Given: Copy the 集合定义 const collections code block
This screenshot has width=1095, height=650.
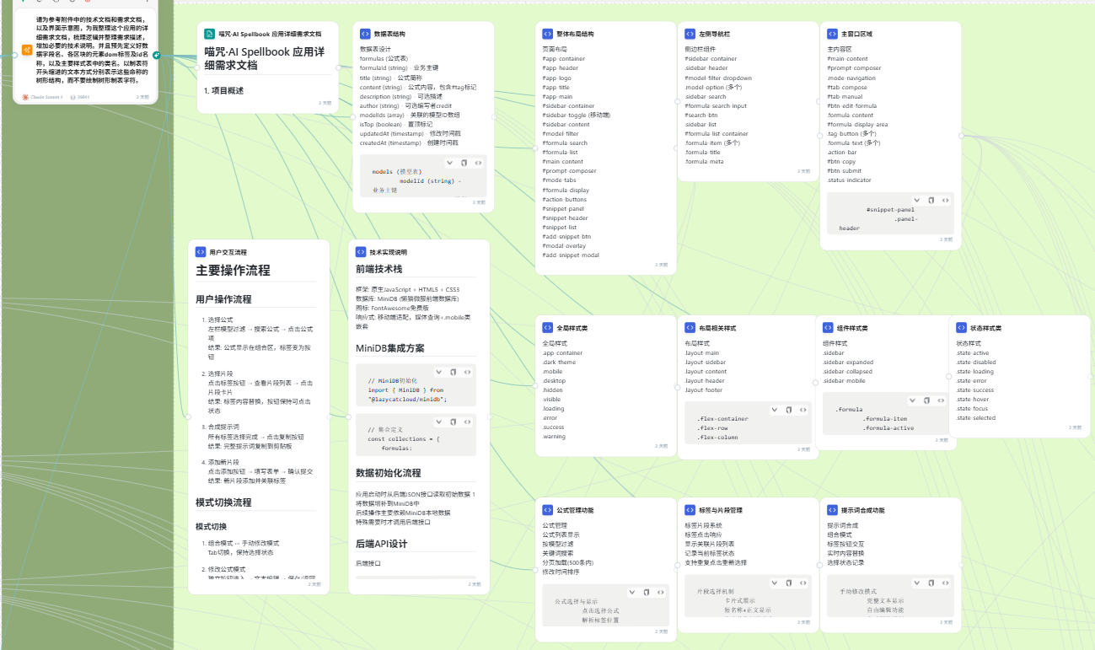Looking at the screenshot, I should [453, 422].
